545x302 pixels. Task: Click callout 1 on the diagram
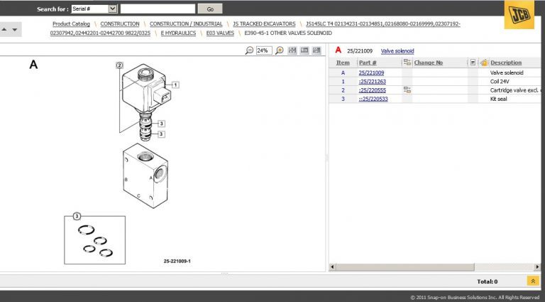[x=175, y=85]
